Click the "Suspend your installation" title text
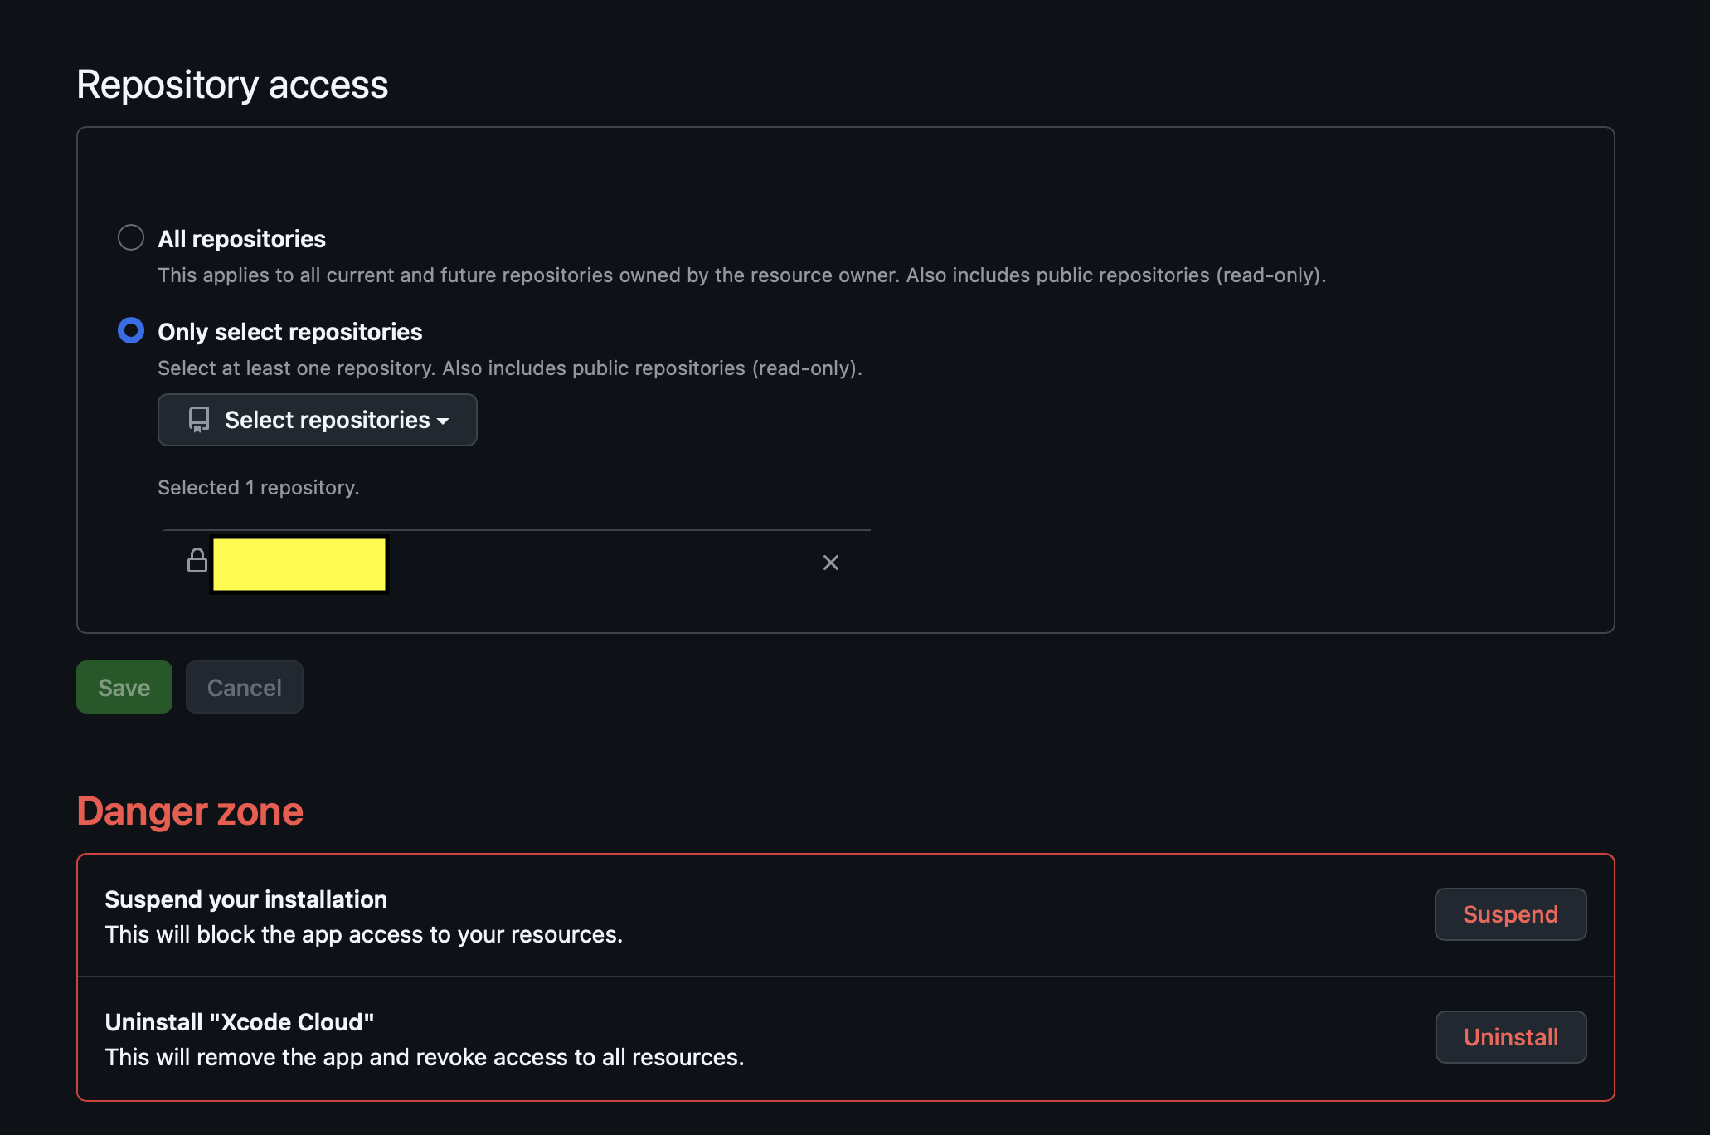 click(x=245, y=899)
